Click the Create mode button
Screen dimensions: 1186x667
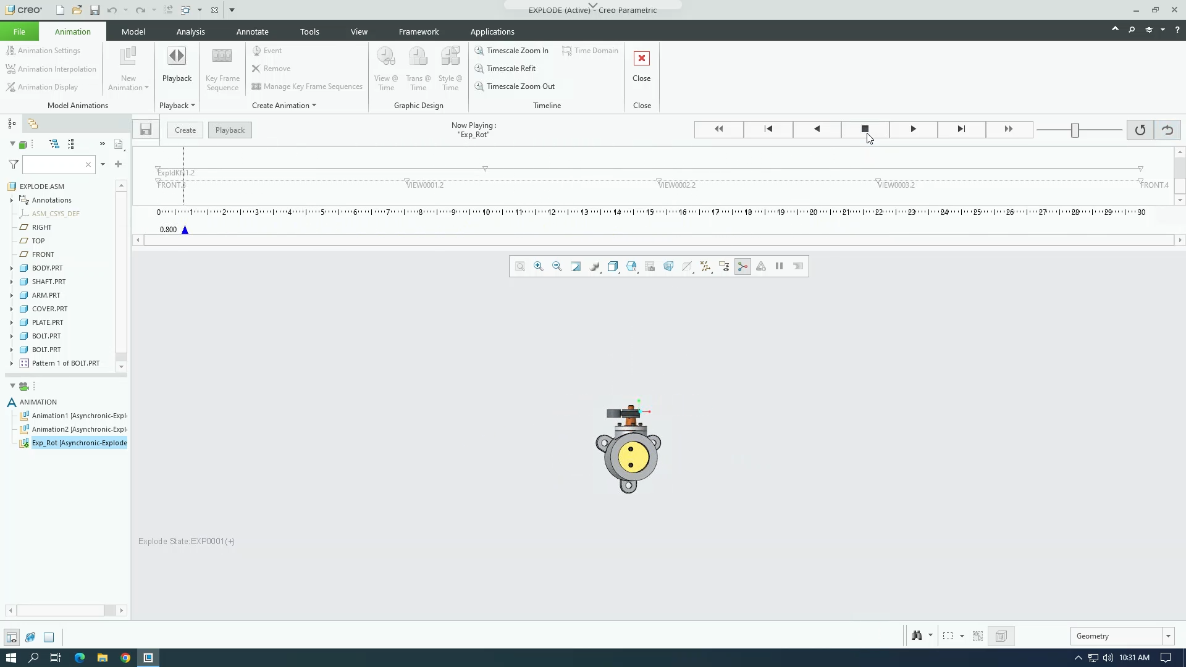click(x=185, y=130)
